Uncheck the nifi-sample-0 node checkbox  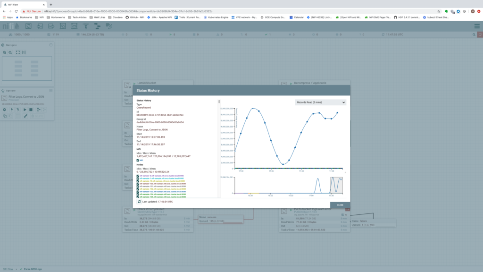click(137, 176)
